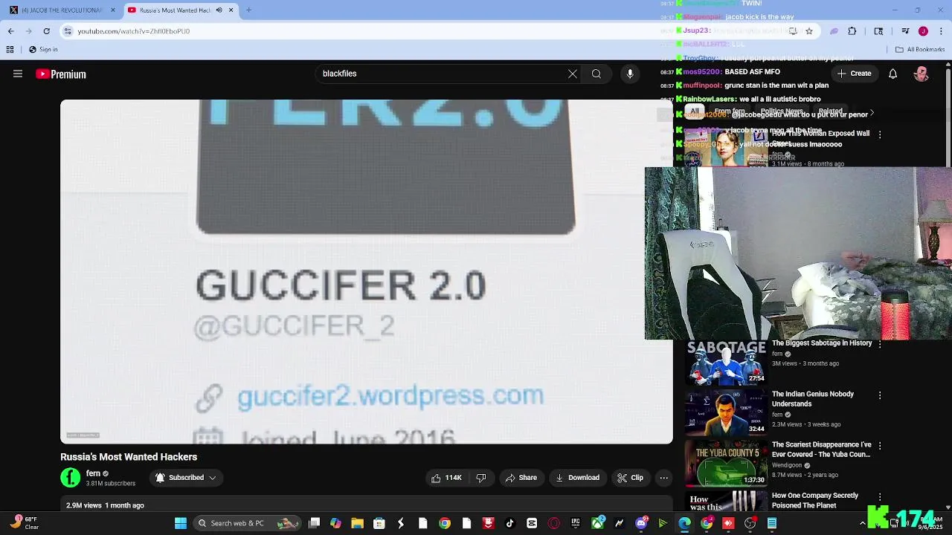Viewport: 952px width, 535px height.
Task: Open options for The Scariest Disappearance video
Action: click(x=880, y=446)
